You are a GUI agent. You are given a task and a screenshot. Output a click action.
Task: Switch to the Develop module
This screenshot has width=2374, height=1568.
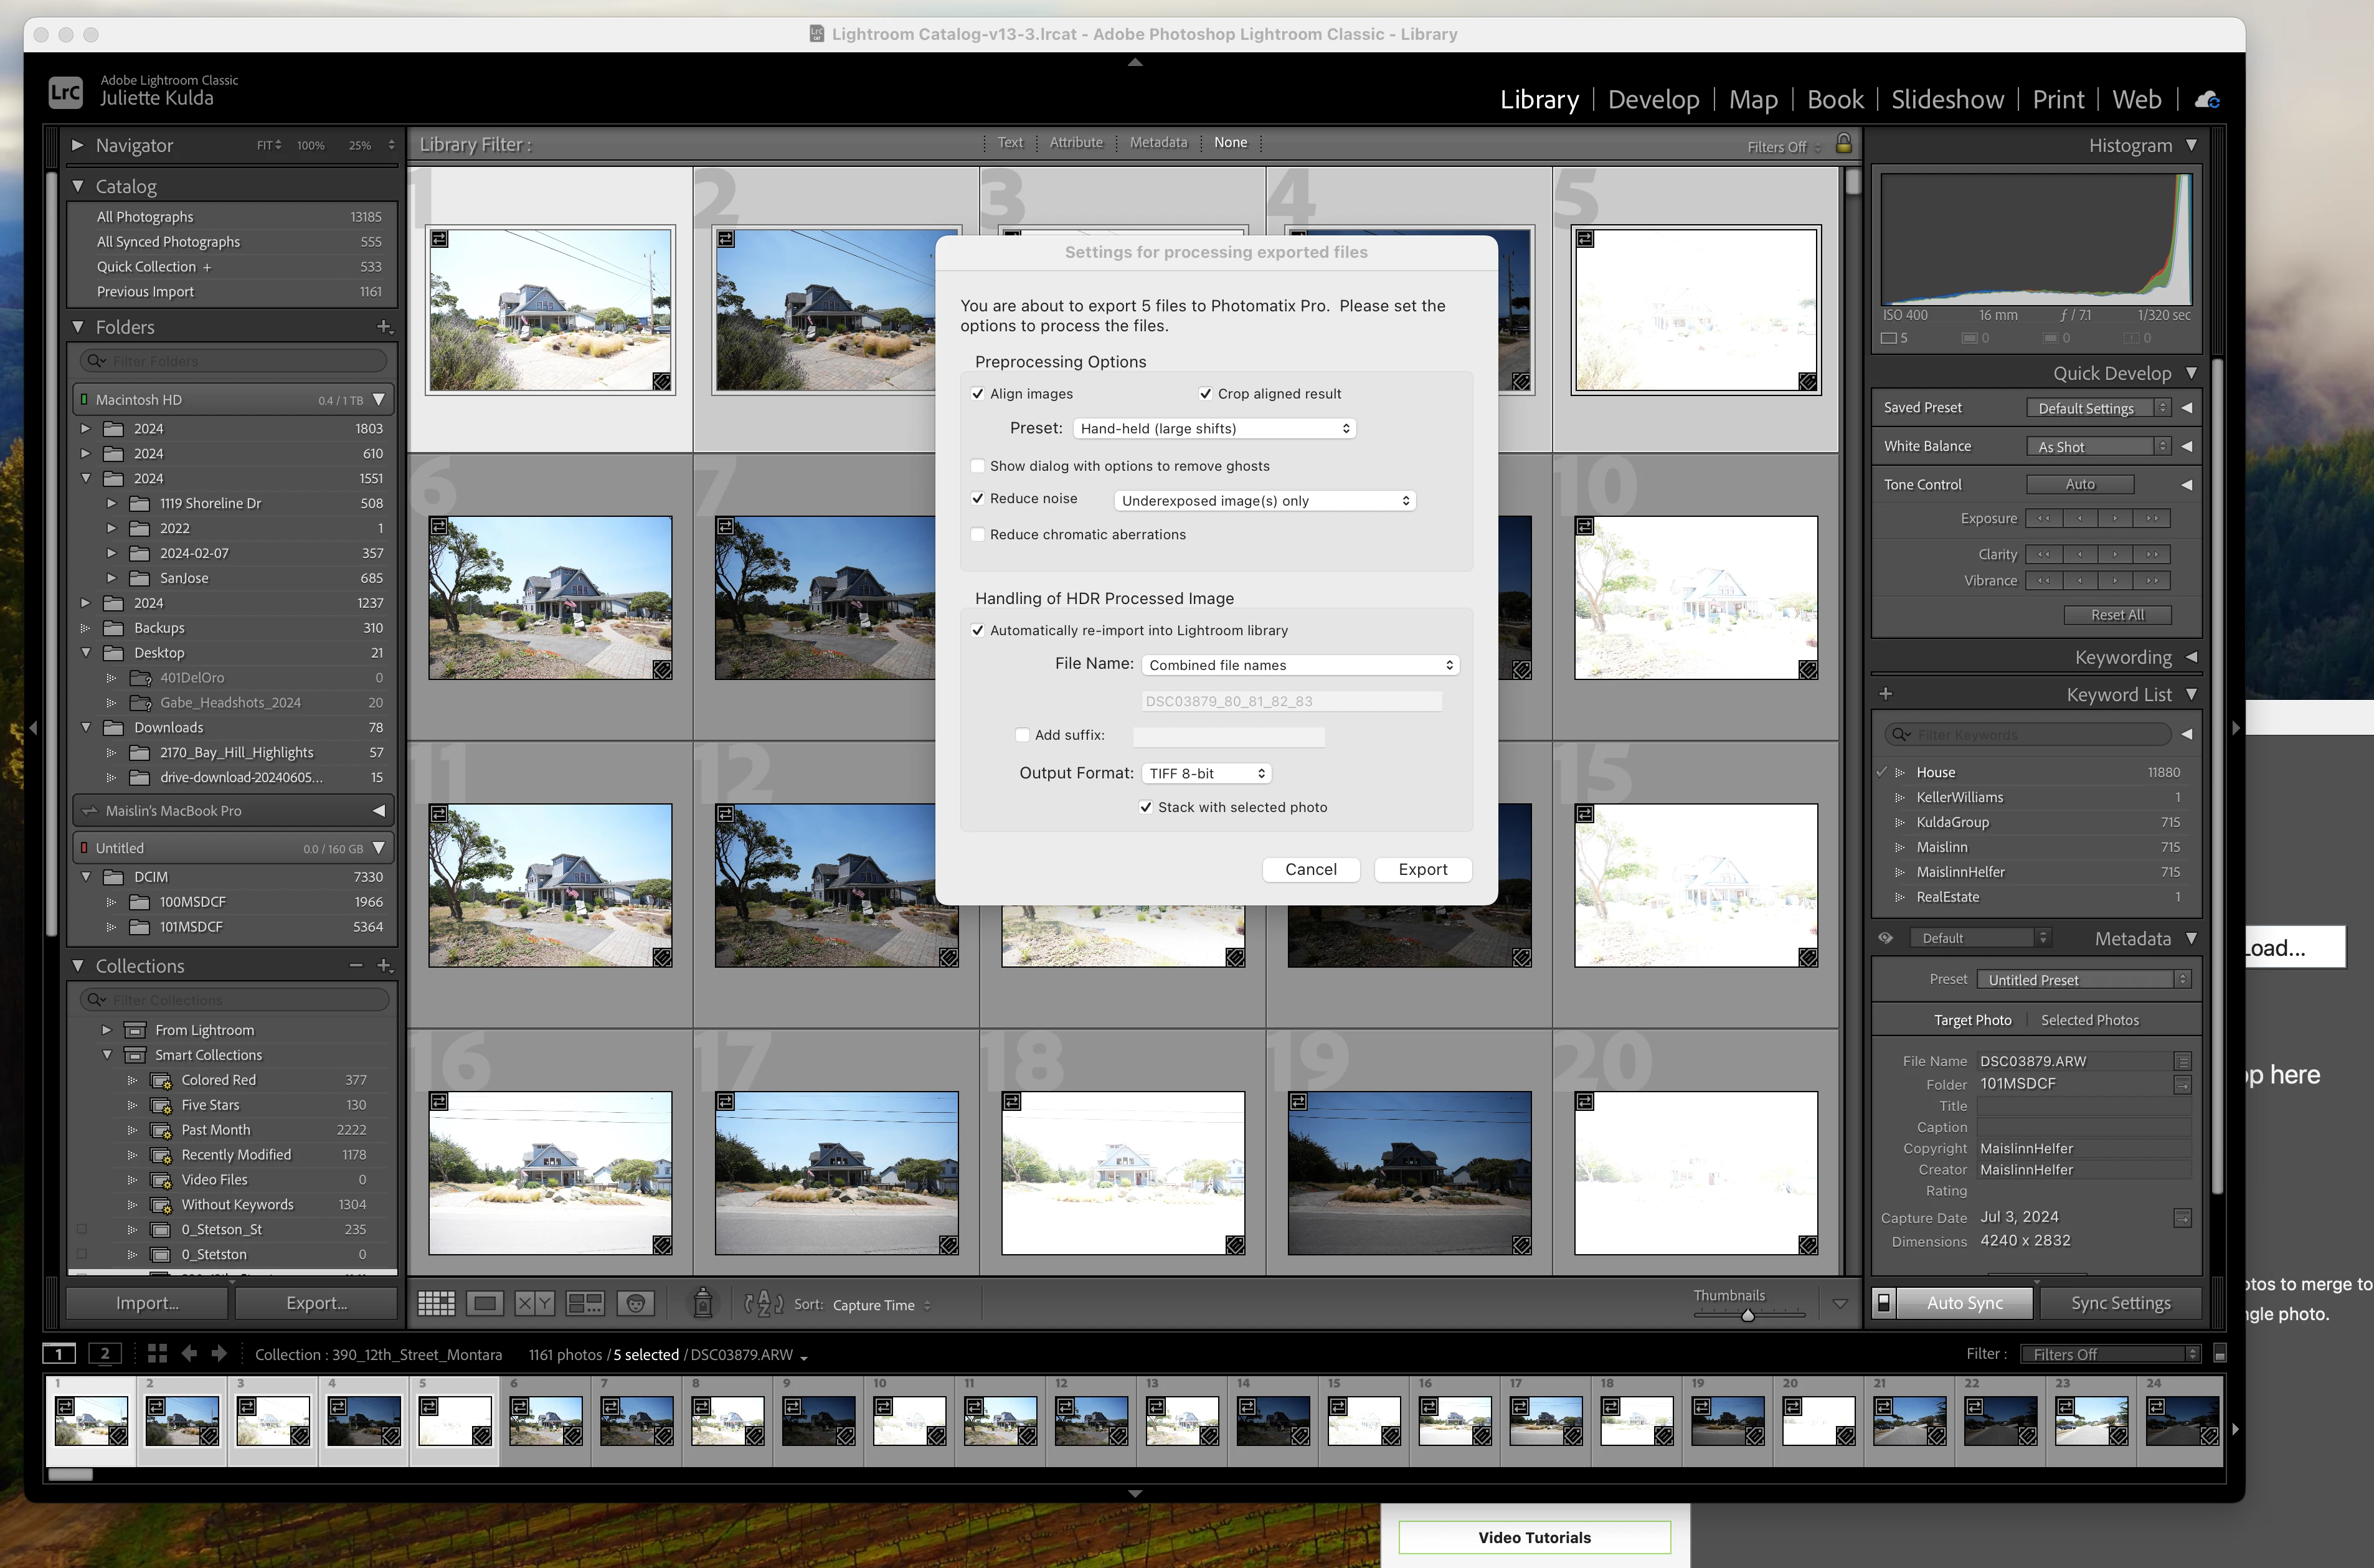[x=1653, y=99]
